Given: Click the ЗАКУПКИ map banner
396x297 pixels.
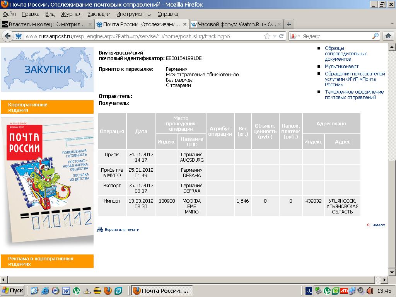Looking at the screenshot, I should coord(47,70).
